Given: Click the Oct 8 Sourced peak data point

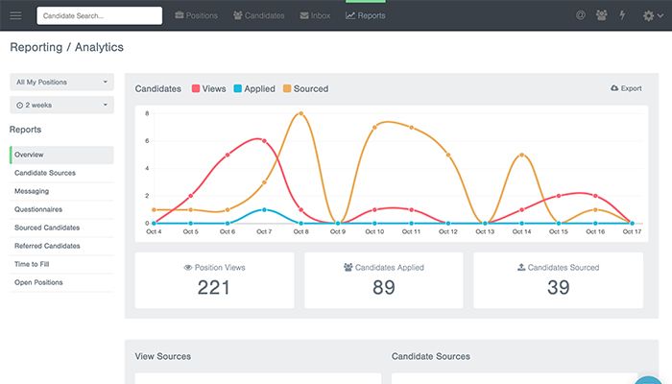Looking at the screenshot, I should pos(300,113).
